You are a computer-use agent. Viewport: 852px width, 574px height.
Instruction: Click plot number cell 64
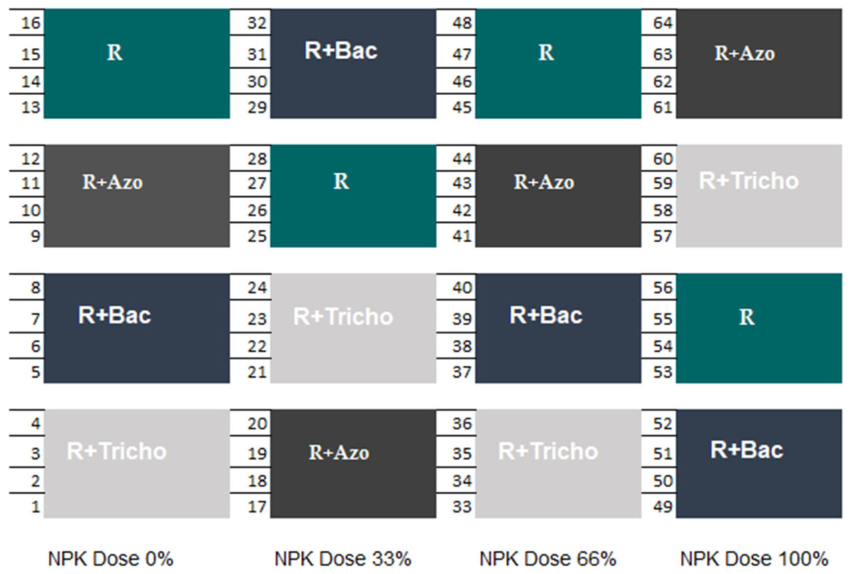tap(662, 24)
